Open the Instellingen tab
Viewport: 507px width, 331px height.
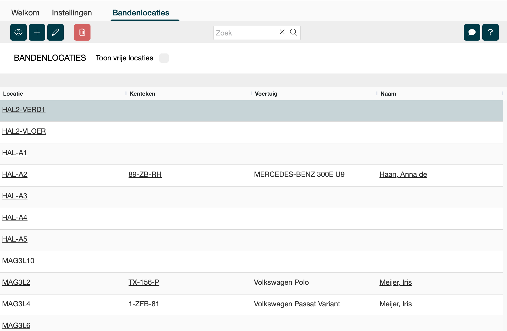coord(72,13)
